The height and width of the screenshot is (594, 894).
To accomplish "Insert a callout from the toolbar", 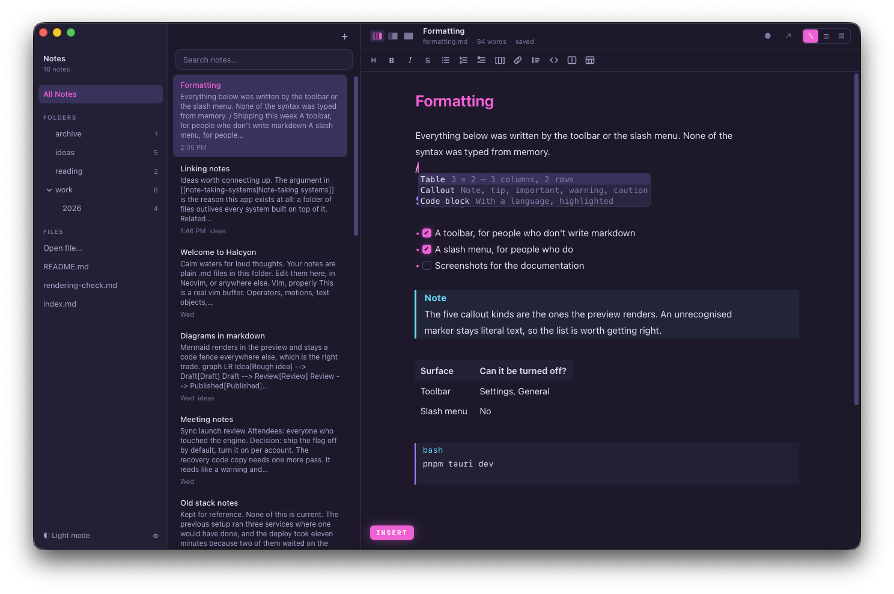I will 572,60.
